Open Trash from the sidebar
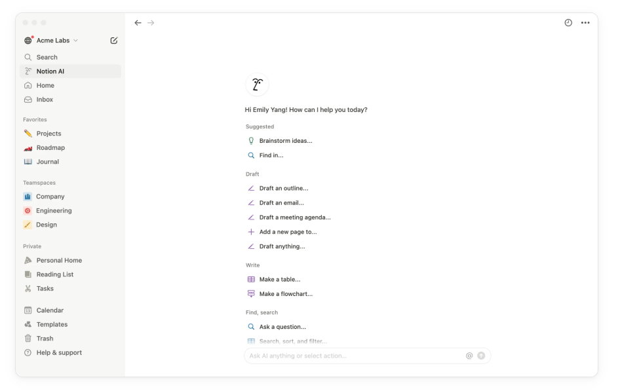618x391 pixels. (x=70, y=339)
